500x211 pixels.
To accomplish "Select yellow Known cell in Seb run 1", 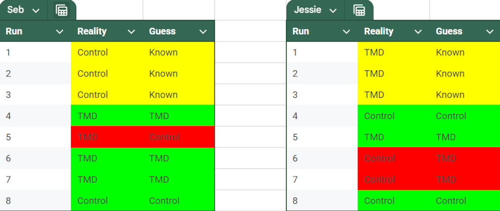I will coord(179,52).
